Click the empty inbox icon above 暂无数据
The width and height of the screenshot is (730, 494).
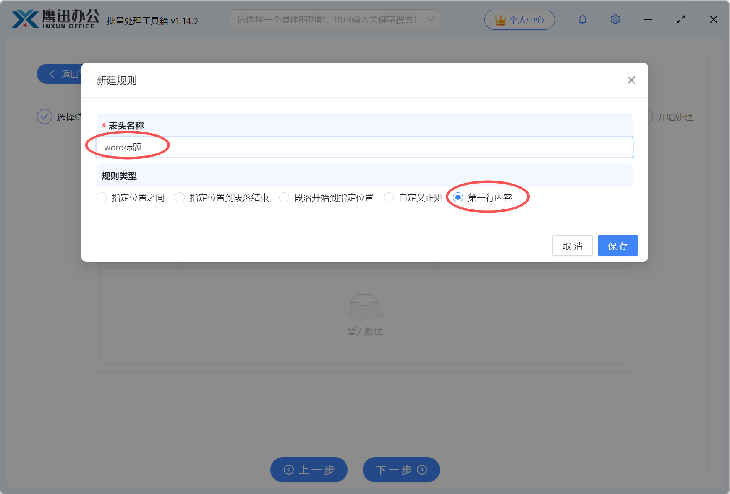364,305
